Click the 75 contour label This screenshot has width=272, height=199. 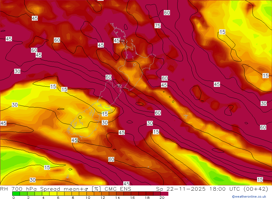pyautogui.click(x=158, y=26)
